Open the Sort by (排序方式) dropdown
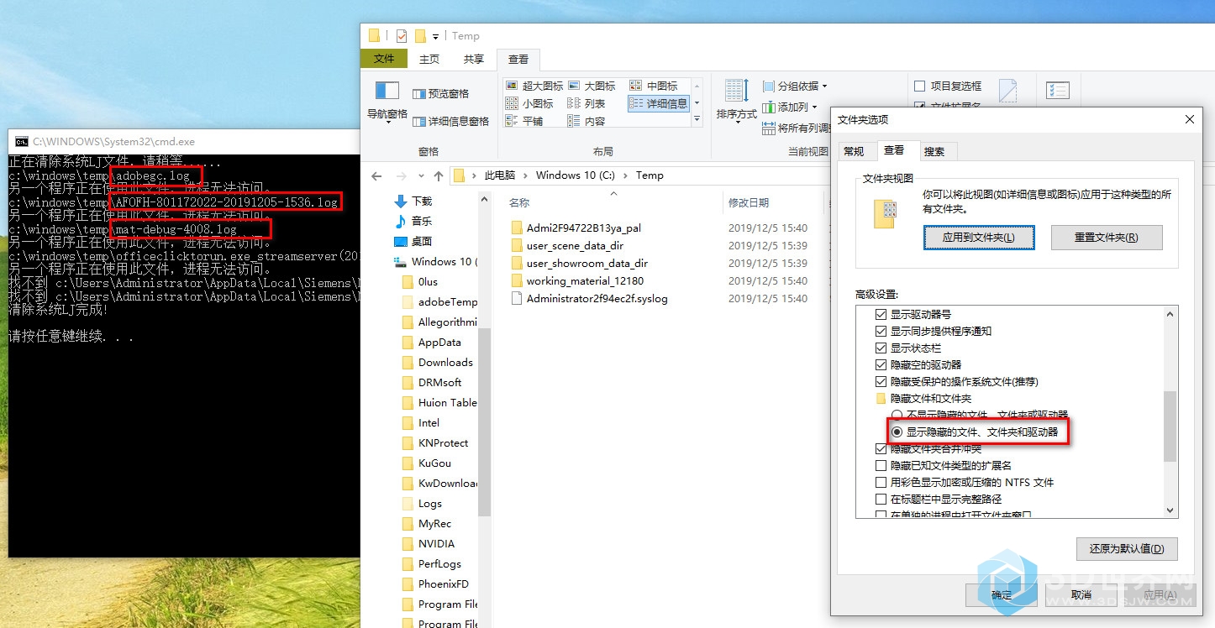 tap(736, 102)
